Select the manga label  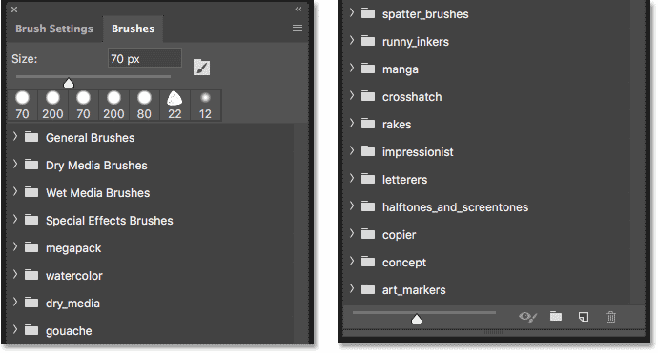click(x=401, y=69)
